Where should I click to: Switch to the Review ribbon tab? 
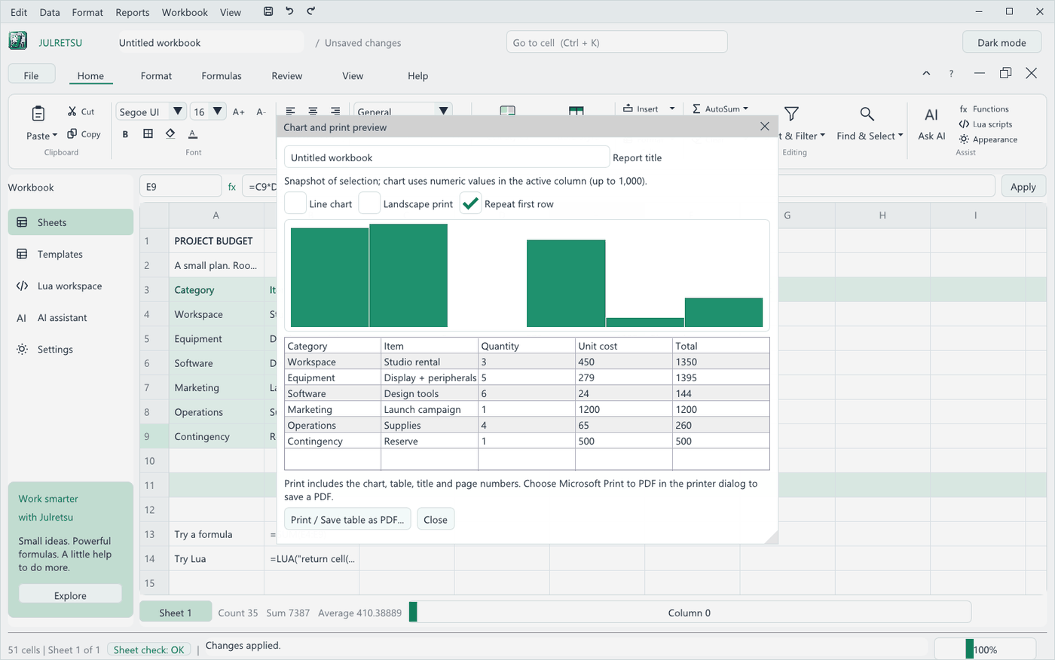[x=287, y=76]
